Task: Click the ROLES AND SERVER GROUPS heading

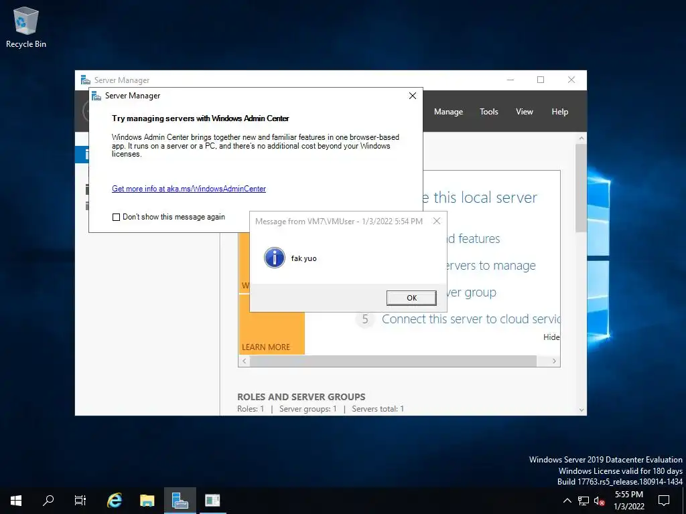Action: coord(301,397)
